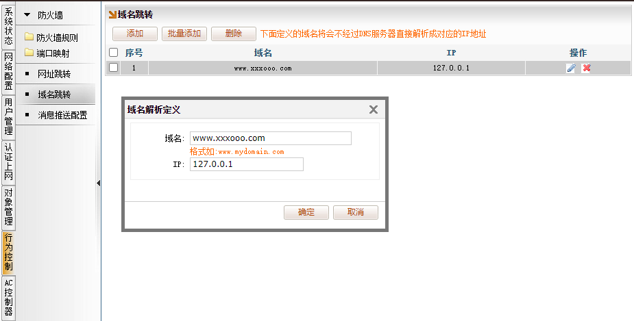Click the red delete X icon in row 1
Viewport: 634px width, 321px height.
(x=586, y=68)
